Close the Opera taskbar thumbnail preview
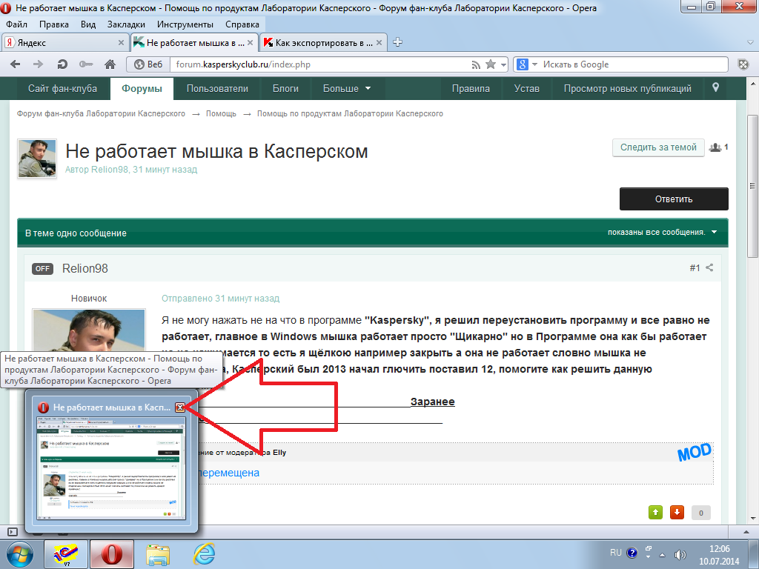Screen dimensions: 759x569 180,407
